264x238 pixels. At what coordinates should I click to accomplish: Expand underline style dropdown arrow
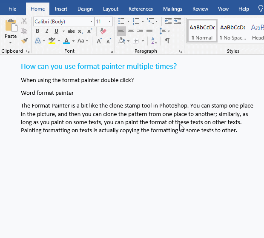click(x=63, y=31)
